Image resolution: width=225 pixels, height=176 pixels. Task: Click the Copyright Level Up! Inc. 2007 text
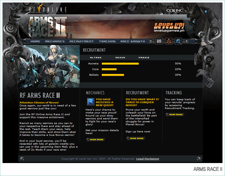98,159
